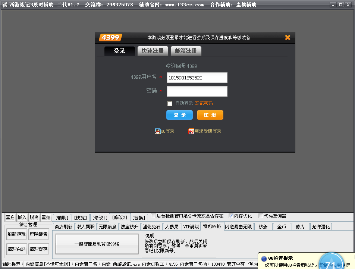Image resolution: width=355 pixels, height=269 pixels.
Task: Select the 金币 tab
Action: 282,226
